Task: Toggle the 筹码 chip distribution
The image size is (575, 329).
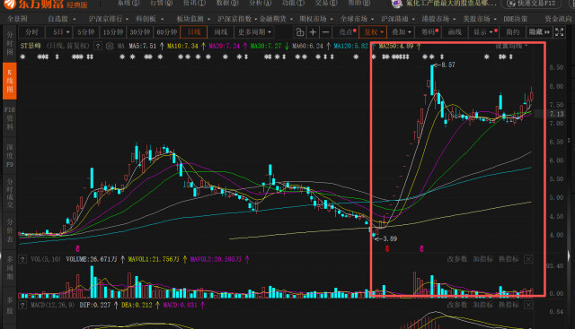Action: pos(429,32)
